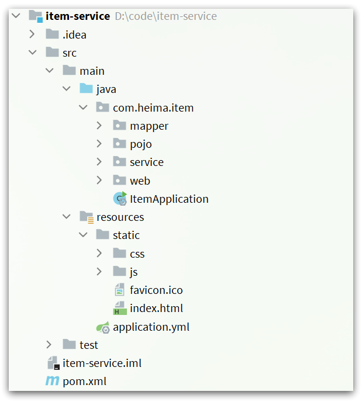The height and width of the screenshot is (402, 362).
Task: Click the com.heima.item package icon
Action: click(103, 108)
